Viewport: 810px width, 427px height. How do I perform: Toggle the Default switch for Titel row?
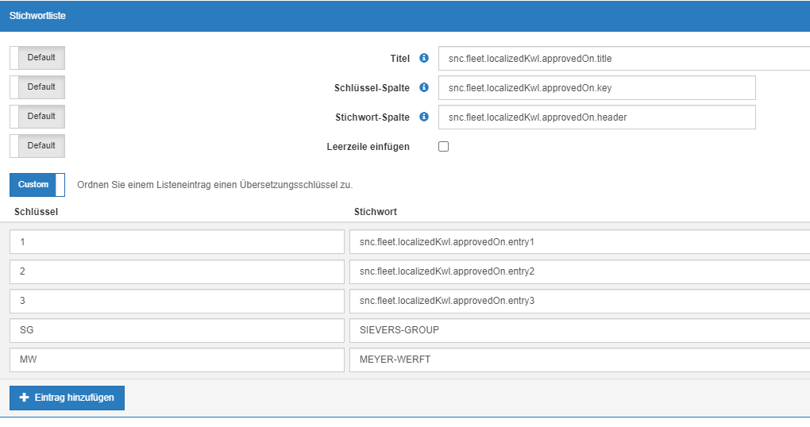point(37,58)
